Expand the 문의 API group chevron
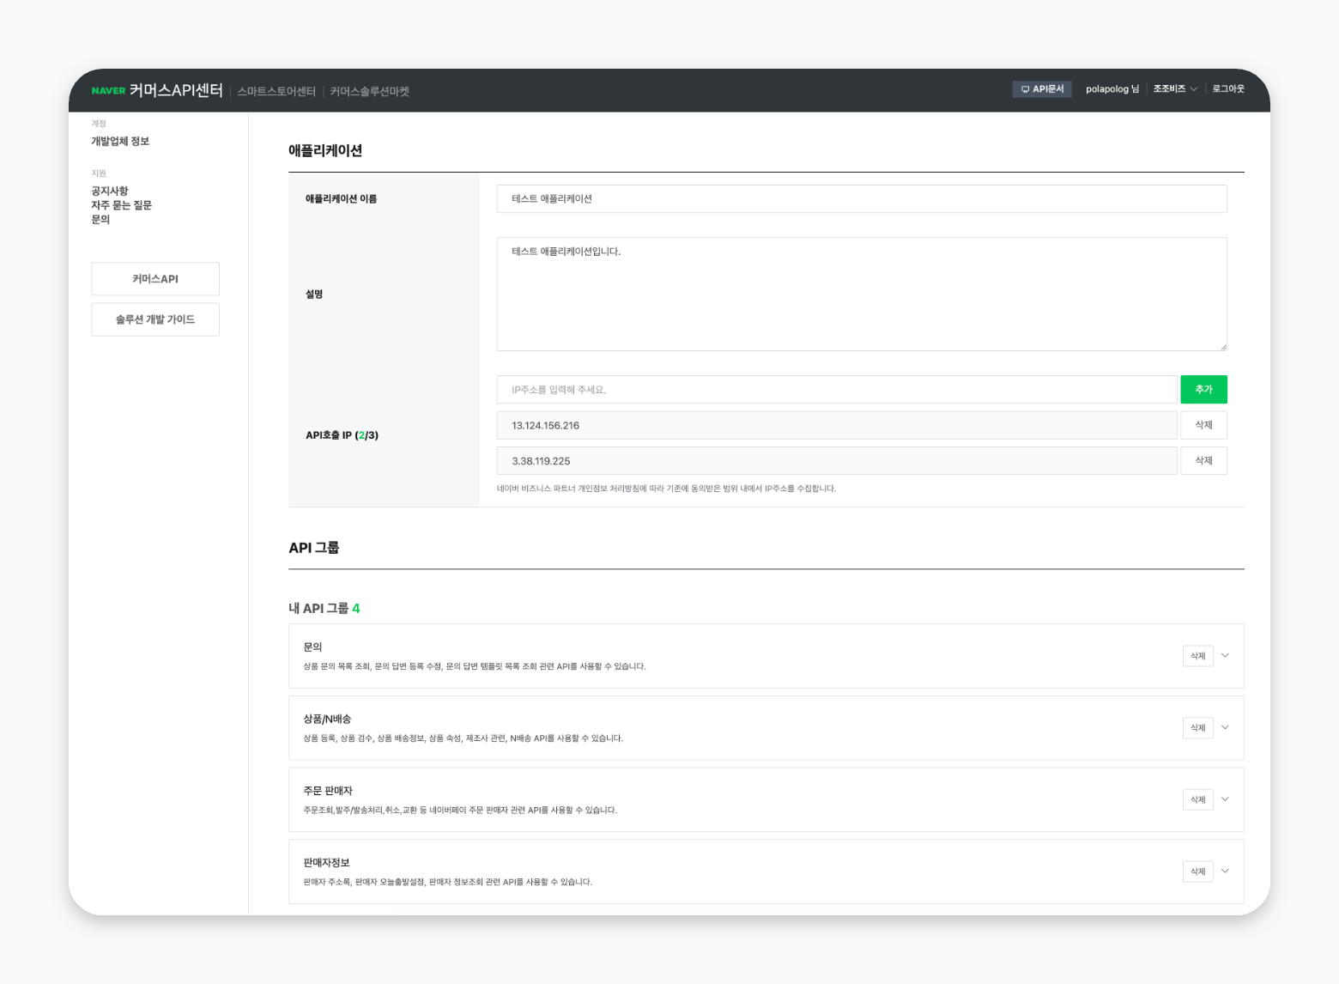1339x984 pixels. 1226,656
